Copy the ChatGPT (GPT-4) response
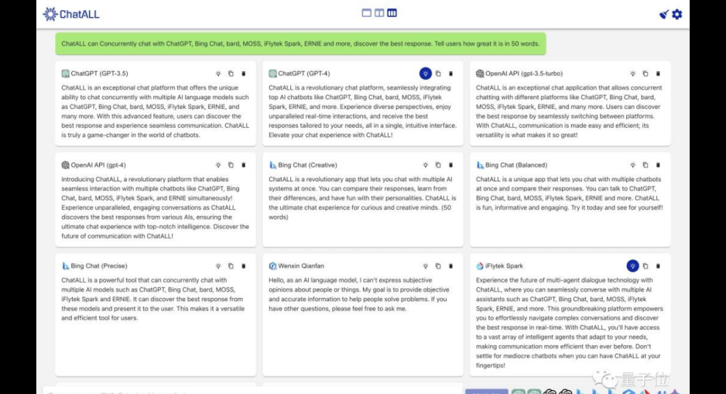 point(438,73)
